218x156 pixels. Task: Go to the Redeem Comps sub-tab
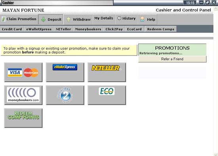pyautogui.click(x=161, y=29)
